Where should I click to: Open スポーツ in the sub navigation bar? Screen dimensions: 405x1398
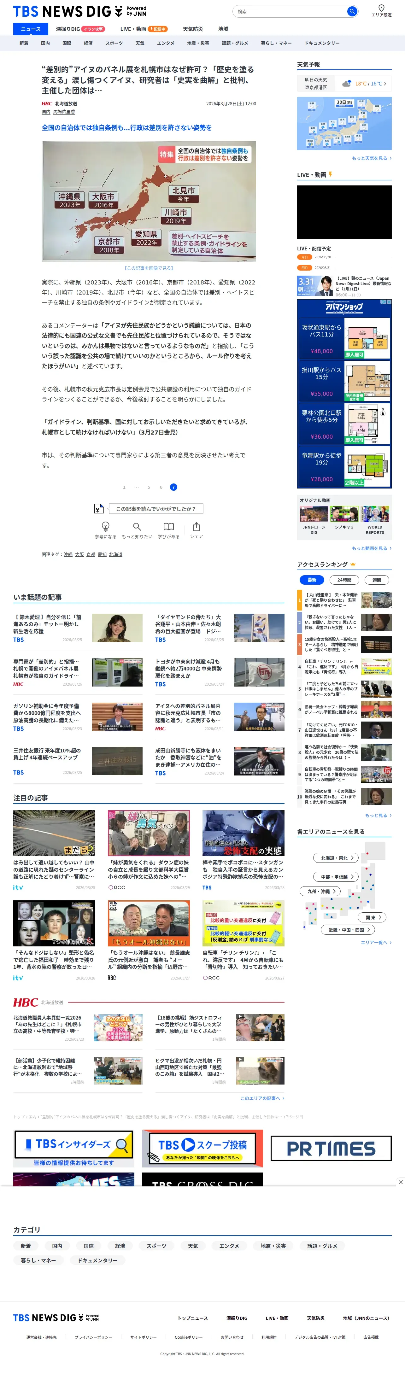point(114,43)
